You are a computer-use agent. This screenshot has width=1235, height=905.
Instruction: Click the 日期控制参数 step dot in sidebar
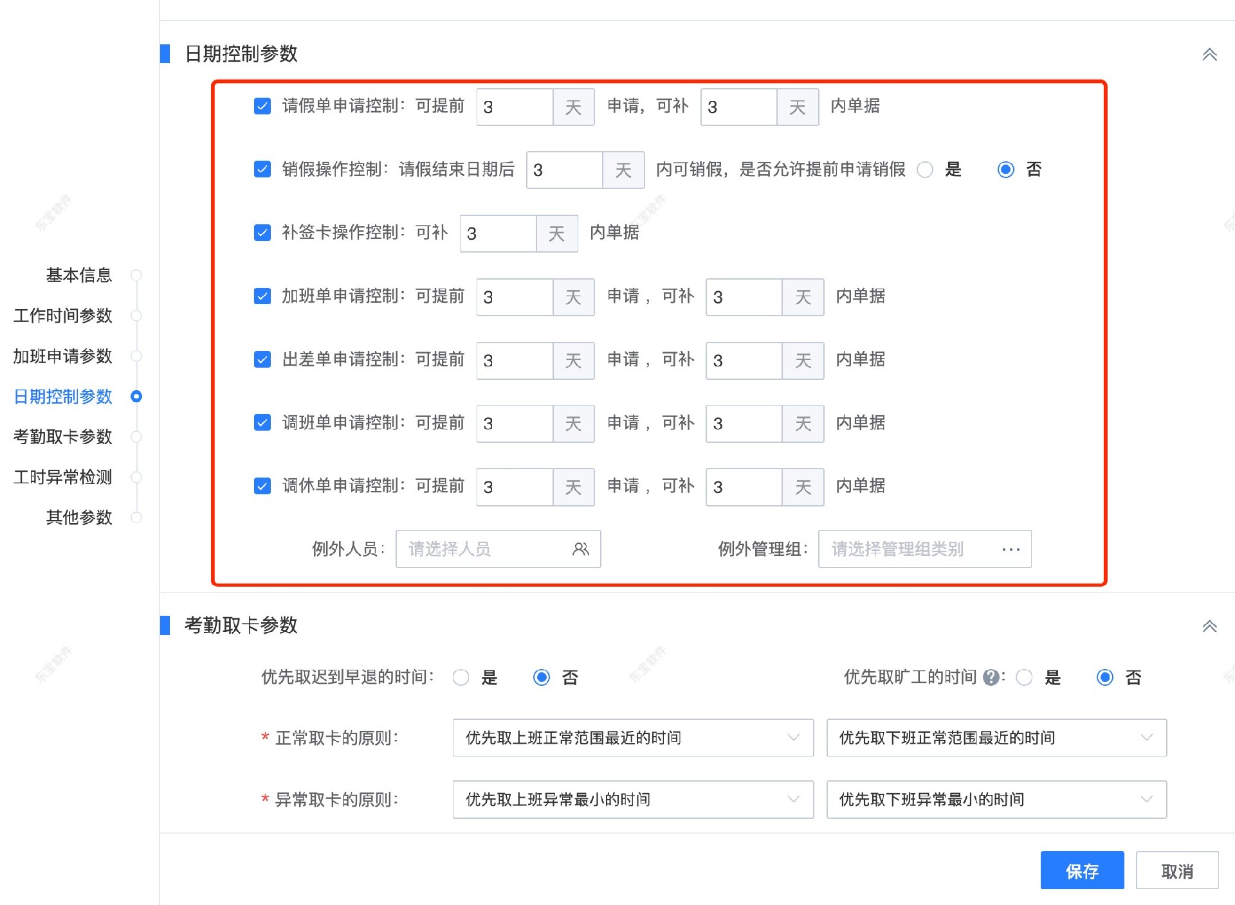click(136, 397)
